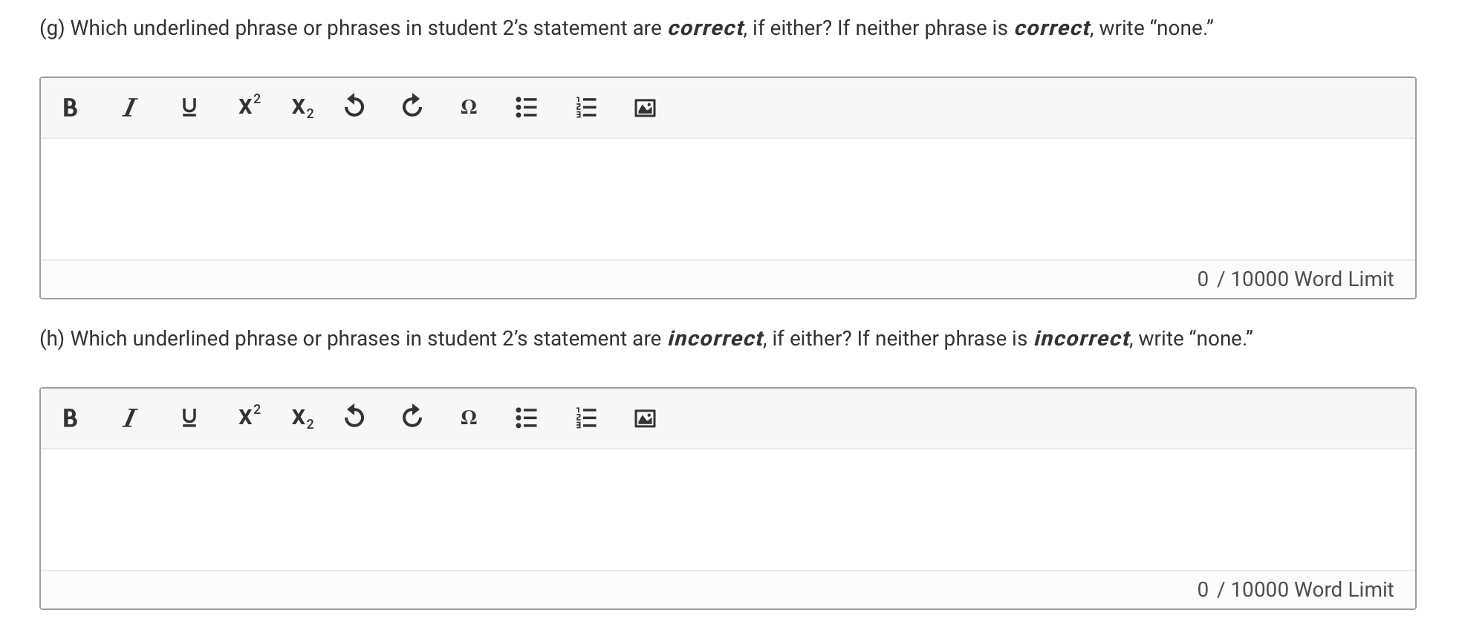Click the question (g) answer text area
1462x633 pixels.
click(728, 199)
